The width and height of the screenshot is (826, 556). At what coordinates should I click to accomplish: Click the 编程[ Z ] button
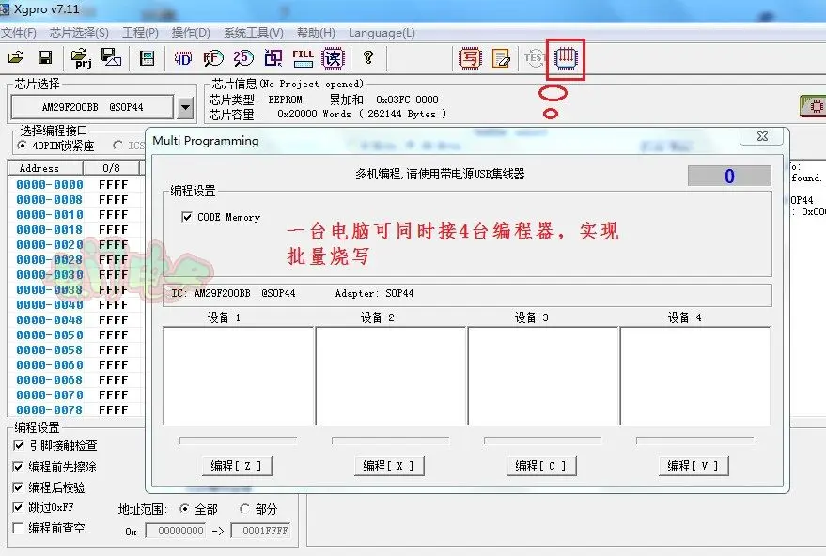(237, 466)
